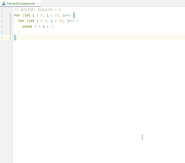Click the ETS file type icon

click(4, 4)
